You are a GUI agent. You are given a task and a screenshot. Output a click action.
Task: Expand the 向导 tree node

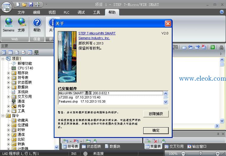click(x=9, y=106)
